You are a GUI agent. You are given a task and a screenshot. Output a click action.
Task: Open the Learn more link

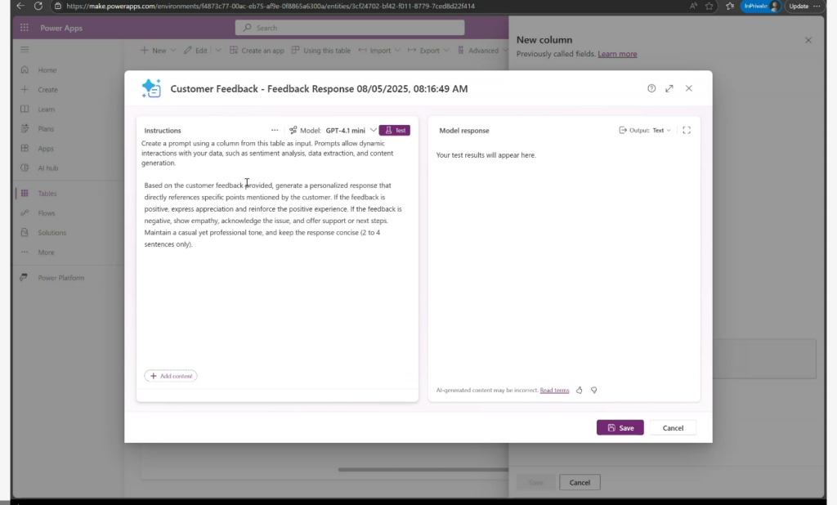(x=617, y=54)
